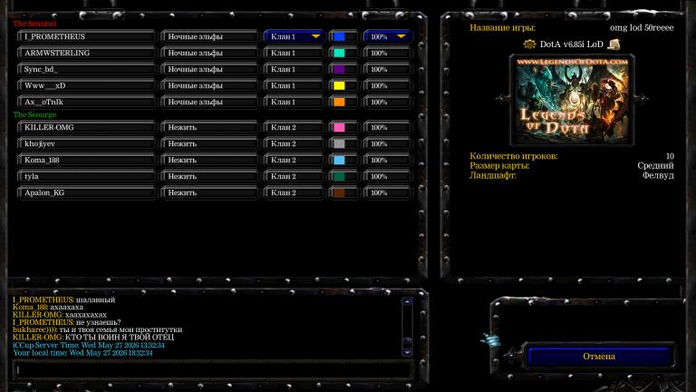Select the ARMWSTERLING player slot

click(x=87, y=53)
